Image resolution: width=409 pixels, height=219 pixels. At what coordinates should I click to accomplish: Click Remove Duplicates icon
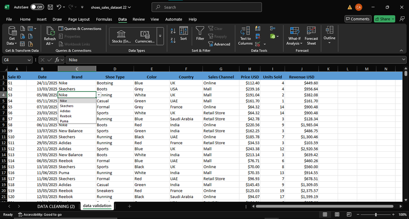tap(258, 36)
